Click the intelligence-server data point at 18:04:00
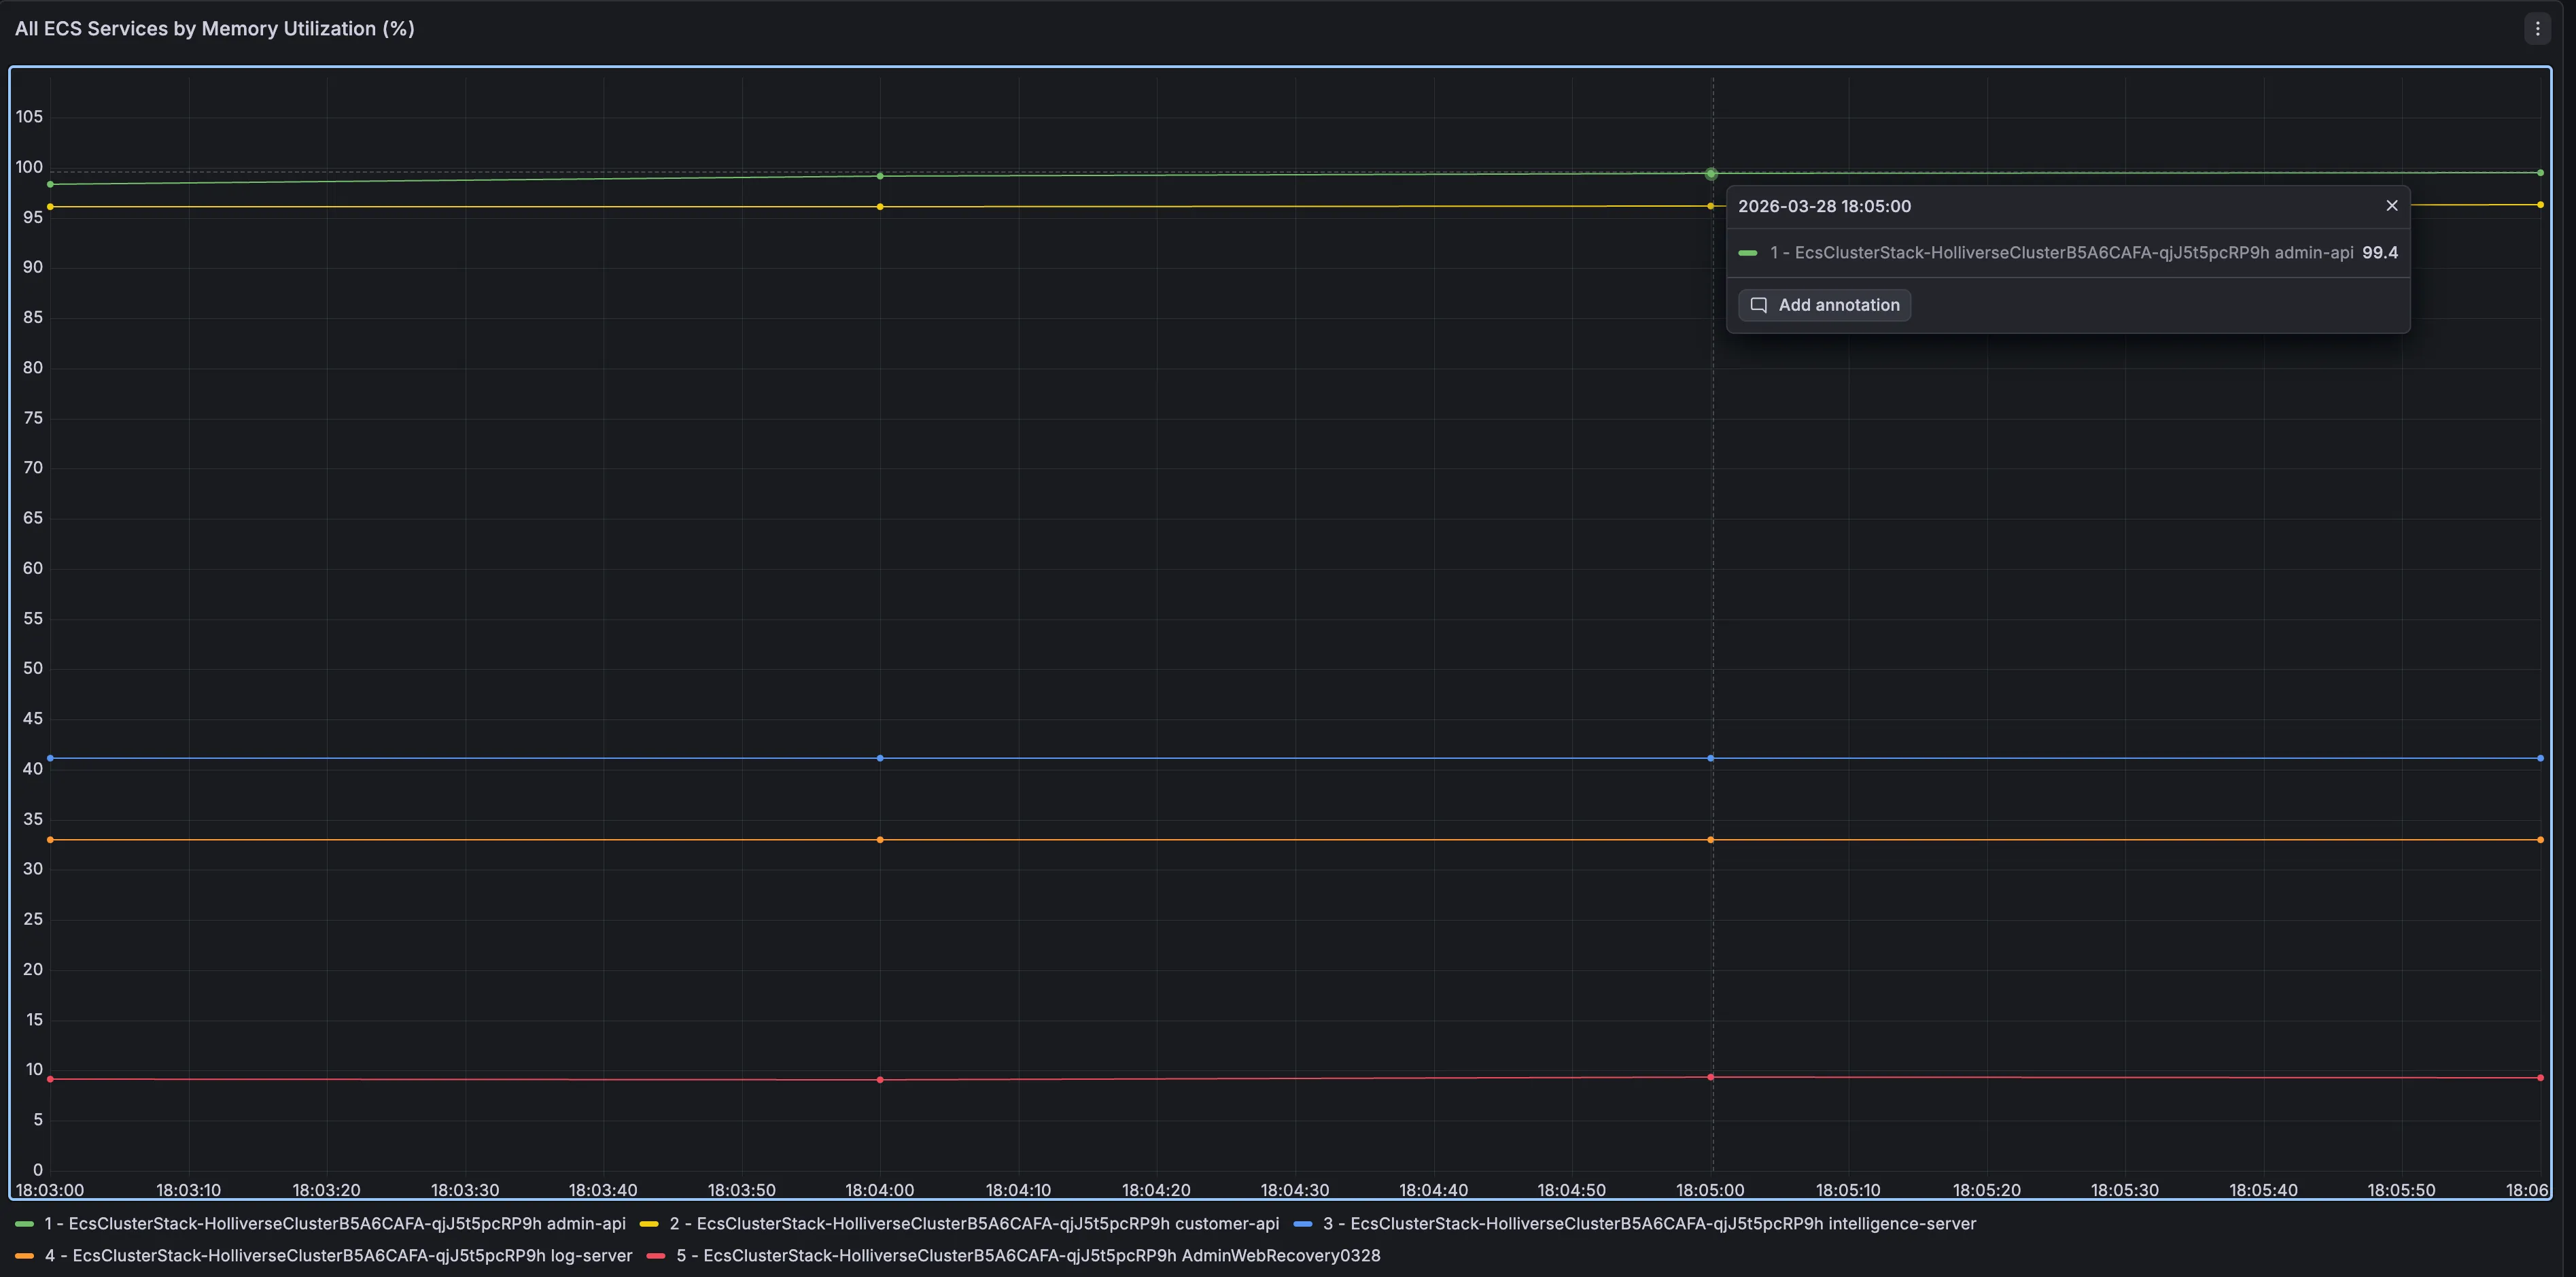Screen dimensions: 2576x1277 tap(880, 759)
